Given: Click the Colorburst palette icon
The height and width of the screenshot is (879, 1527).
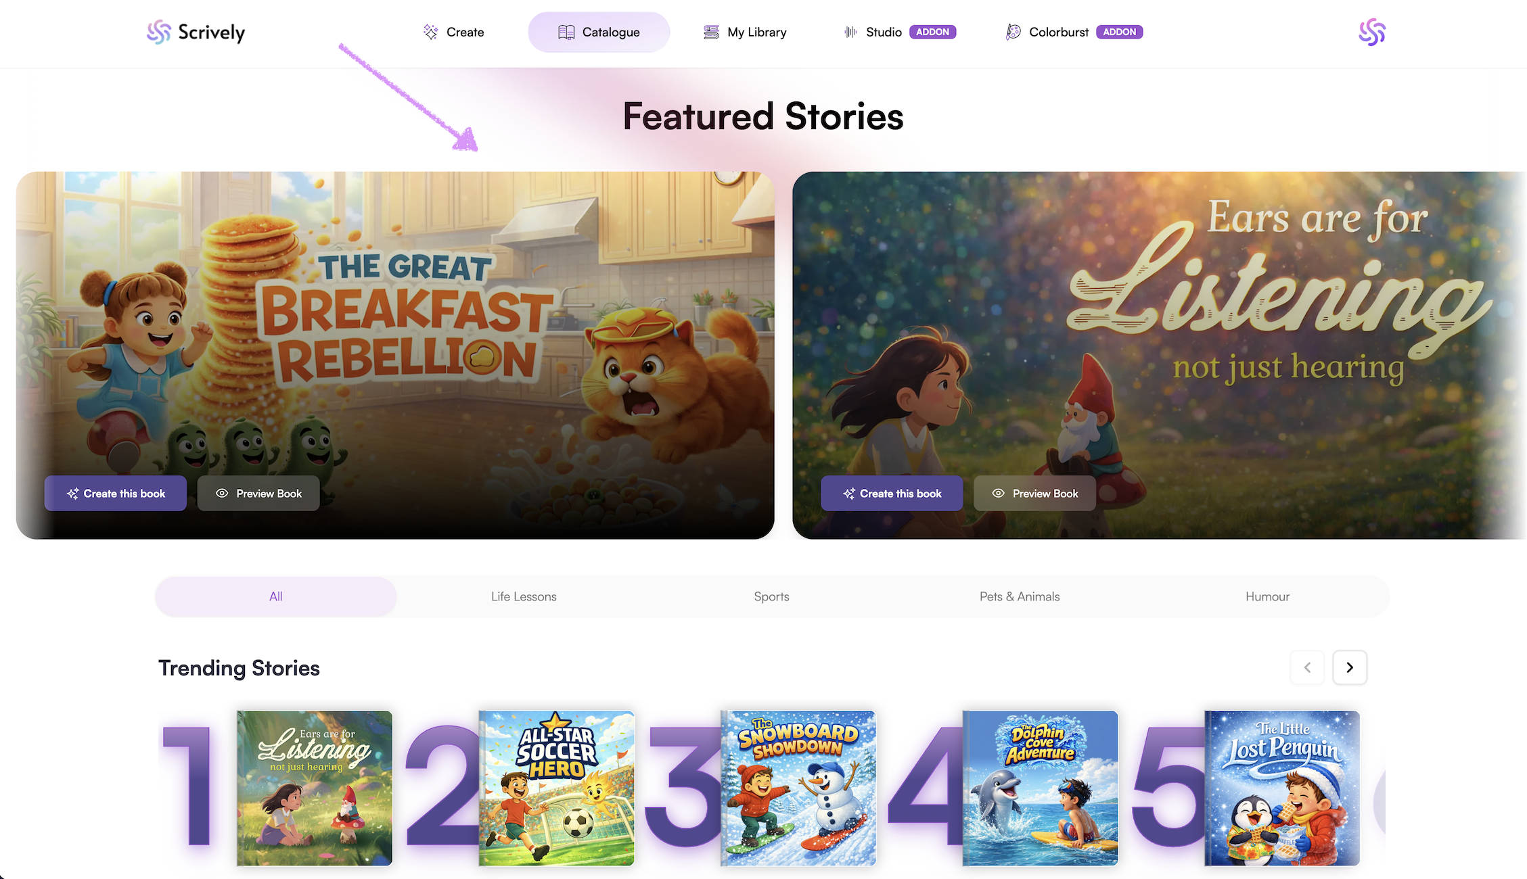Looking at the screenshot, I should tap(1013, 32).
